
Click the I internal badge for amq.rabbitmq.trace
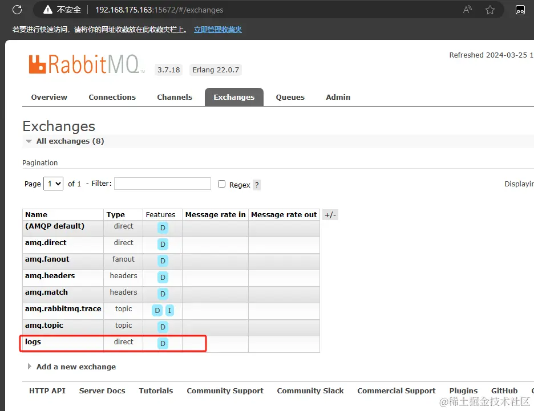(169, 310)
